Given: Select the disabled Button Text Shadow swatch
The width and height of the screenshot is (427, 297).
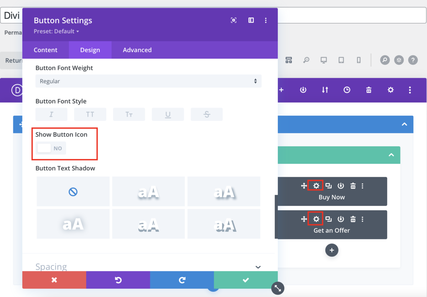Looking at the screenshot, I should 73,191.
